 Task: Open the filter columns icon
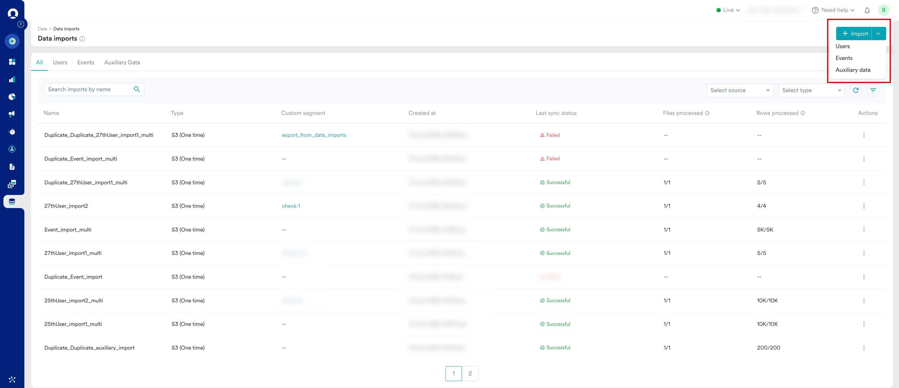[873, 90]
